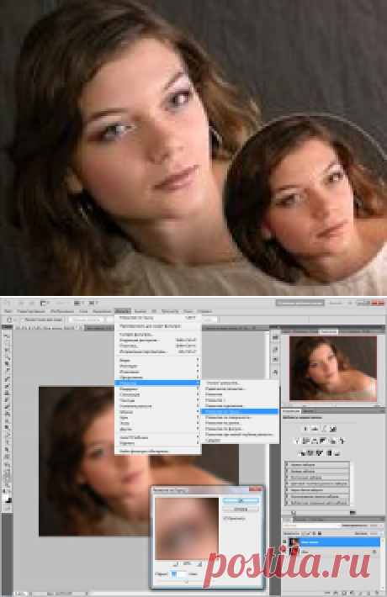Zoom out the blur dialog preview
The height and width of the screenshot is (597, 387).
pos(175,563)
